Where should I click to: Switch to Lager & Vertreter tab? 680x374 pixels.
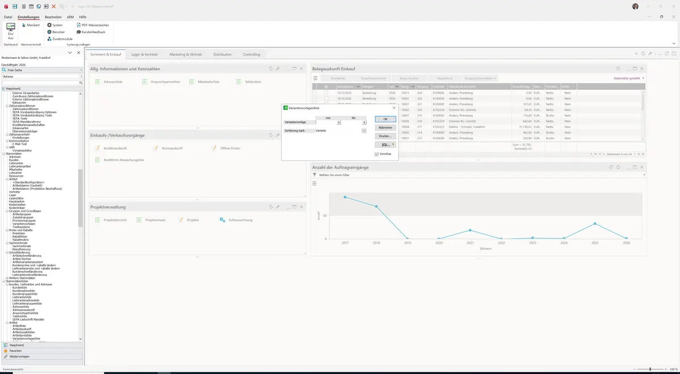coord(144,54)
